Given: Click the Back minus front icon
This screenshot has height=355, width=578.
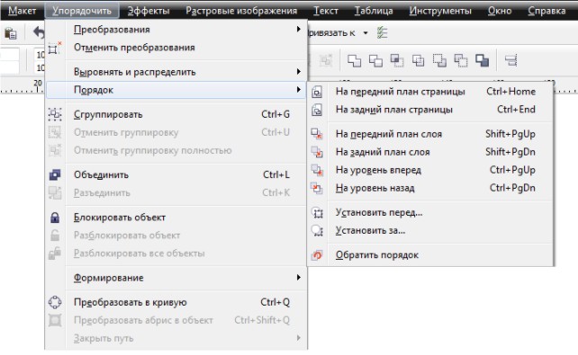Looking at the screenshot, I should pyautogui.click(x=461, y=60).
